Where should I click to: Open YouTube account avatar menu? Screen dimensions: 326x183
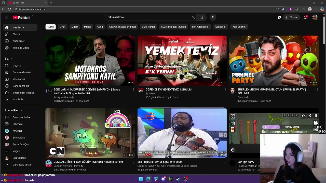[x=315, y=17]
